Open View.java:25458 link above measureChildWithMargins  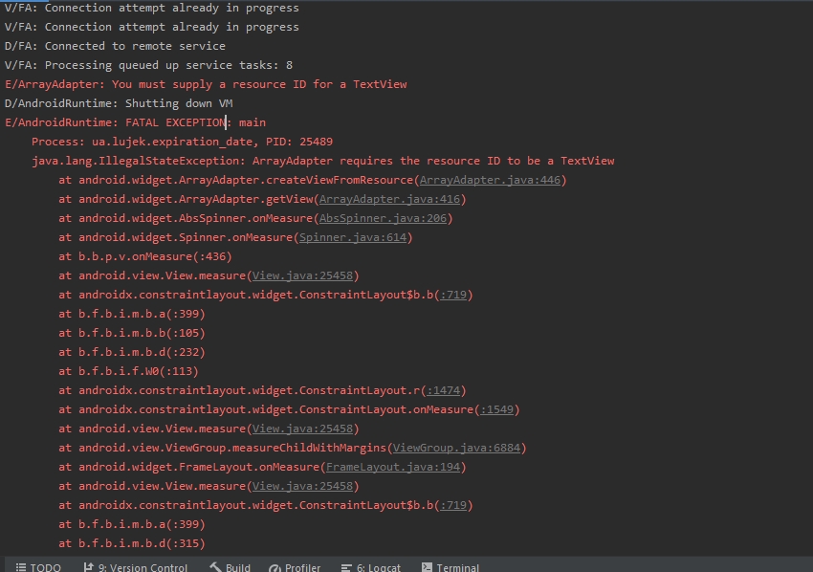point(302,429)
